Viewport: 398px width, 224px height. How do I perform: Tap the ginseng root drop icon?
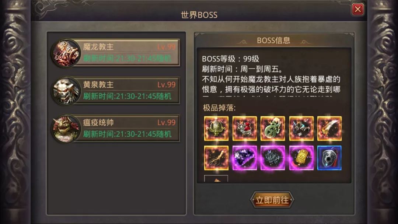[x=216, y=158]
